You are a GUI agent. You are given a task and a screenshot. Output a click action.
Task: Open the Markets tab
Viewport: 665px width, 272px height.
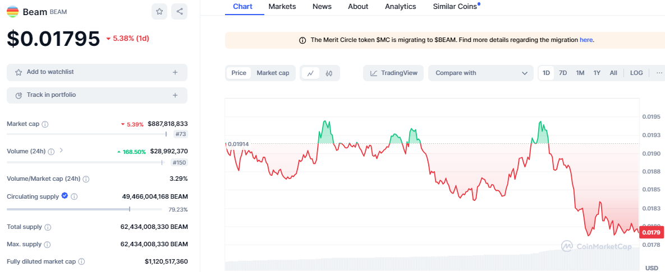(282, 6)
